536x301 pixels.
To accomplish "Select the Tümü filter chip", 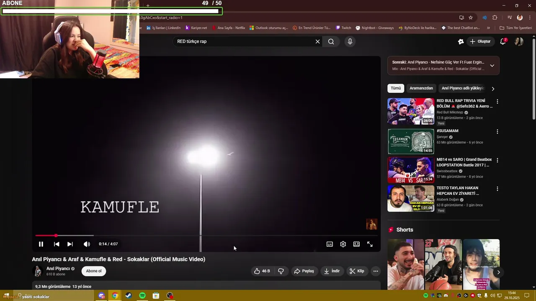I will pyautogui.click(x=396, y=88).
